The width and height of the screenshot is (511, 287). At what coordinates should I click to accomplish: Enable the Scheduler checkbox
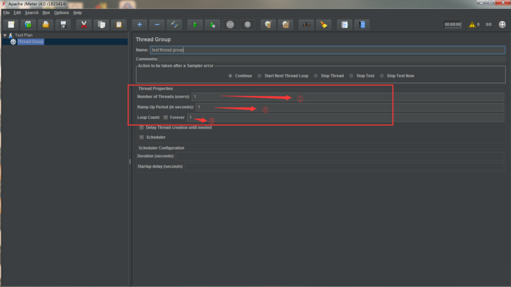click(141, 137)
